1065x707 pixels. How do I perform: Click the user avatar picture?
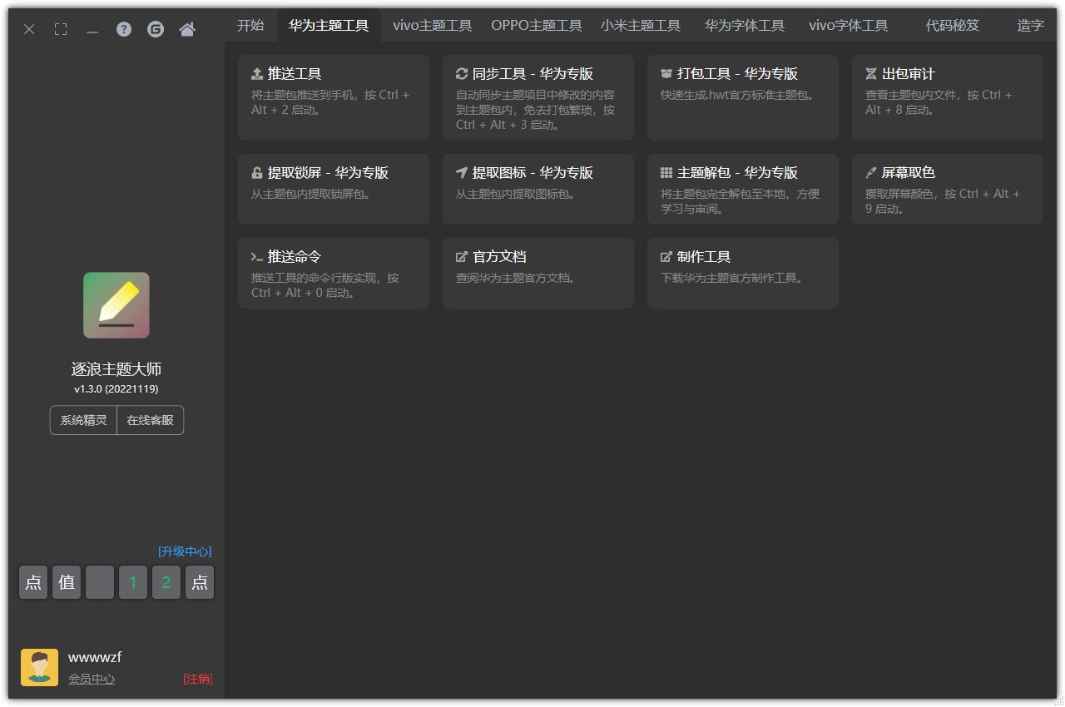pyautogui.click(x=39, y=667)
